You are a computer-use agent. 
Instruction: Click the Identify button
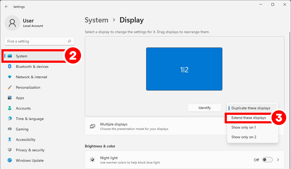(204, 108)
